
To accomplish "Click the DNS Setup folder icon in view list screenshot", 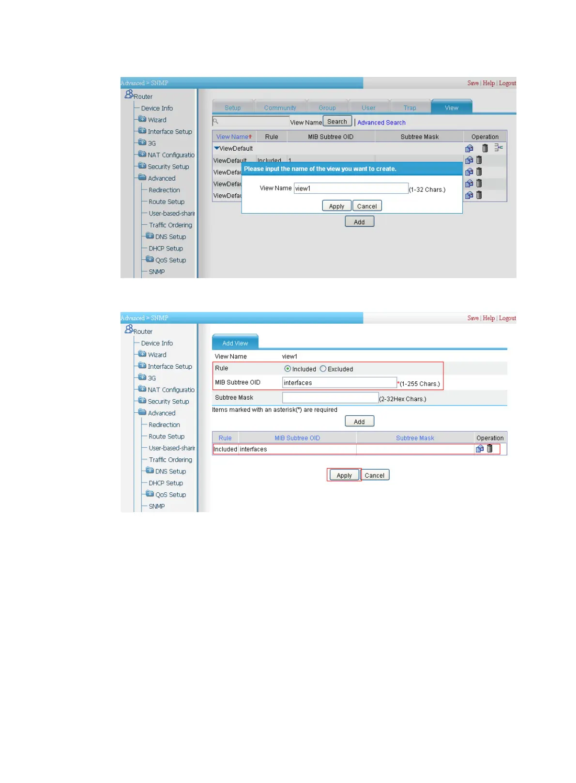I will tap(150, 236).
